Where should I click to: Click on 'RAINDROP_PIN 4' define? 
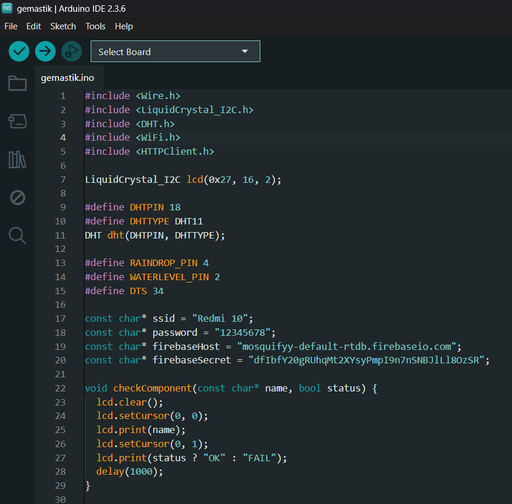click(x=169, y=263)
